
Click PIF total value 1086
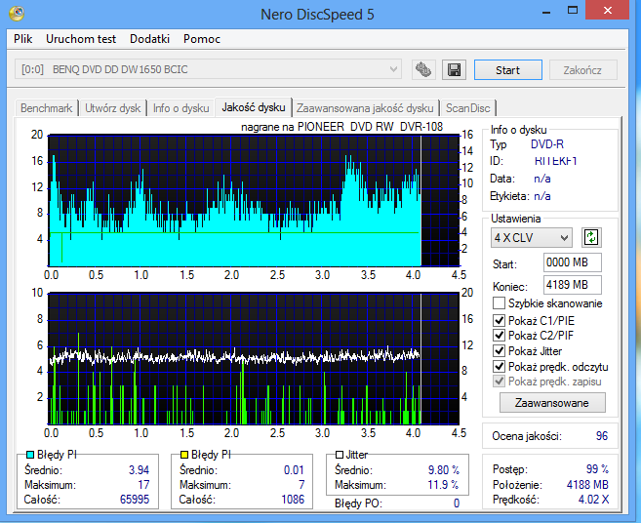tap(293, 500)
